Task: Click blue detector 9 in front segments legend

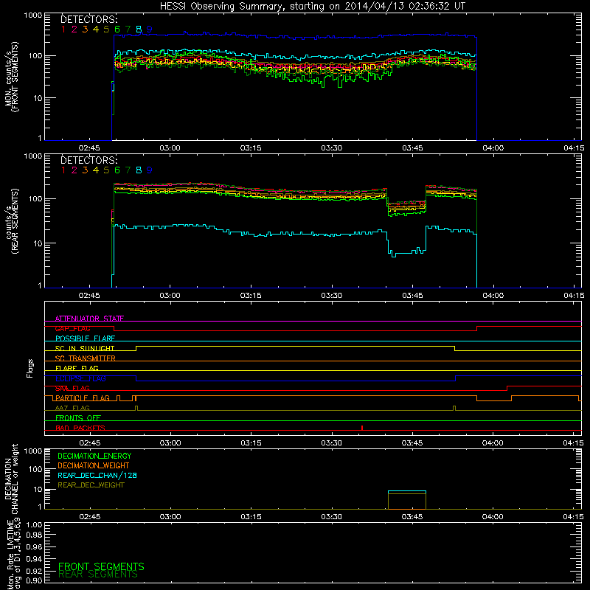Action: coord(150,29)
